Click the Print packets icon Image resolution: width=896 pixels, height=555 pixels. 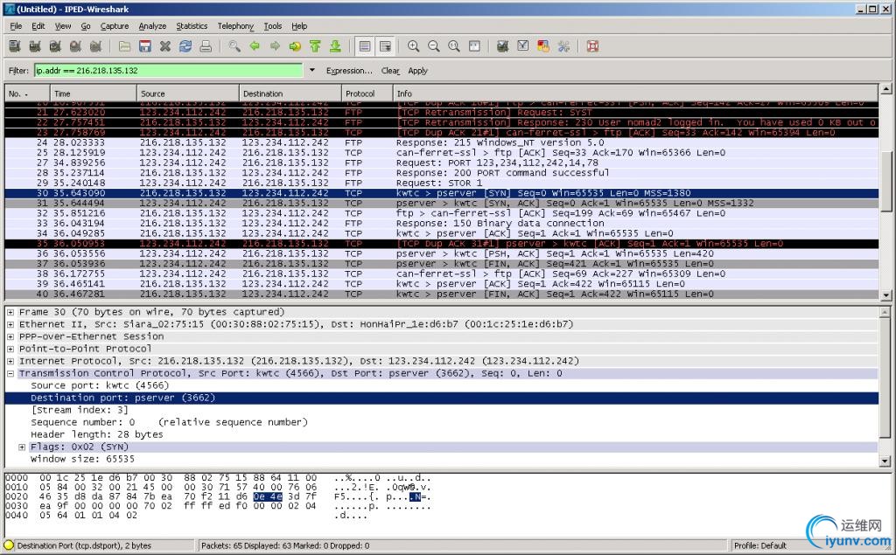pos(205,46)
